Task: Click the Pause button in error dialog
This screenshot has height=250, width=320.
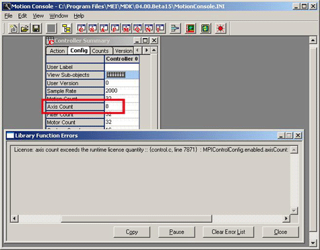Action: point(177,232)
